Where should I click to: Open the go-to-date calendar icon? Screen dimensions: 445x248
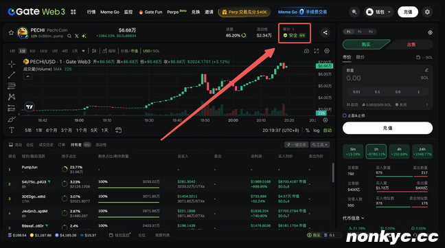point(118,131)
